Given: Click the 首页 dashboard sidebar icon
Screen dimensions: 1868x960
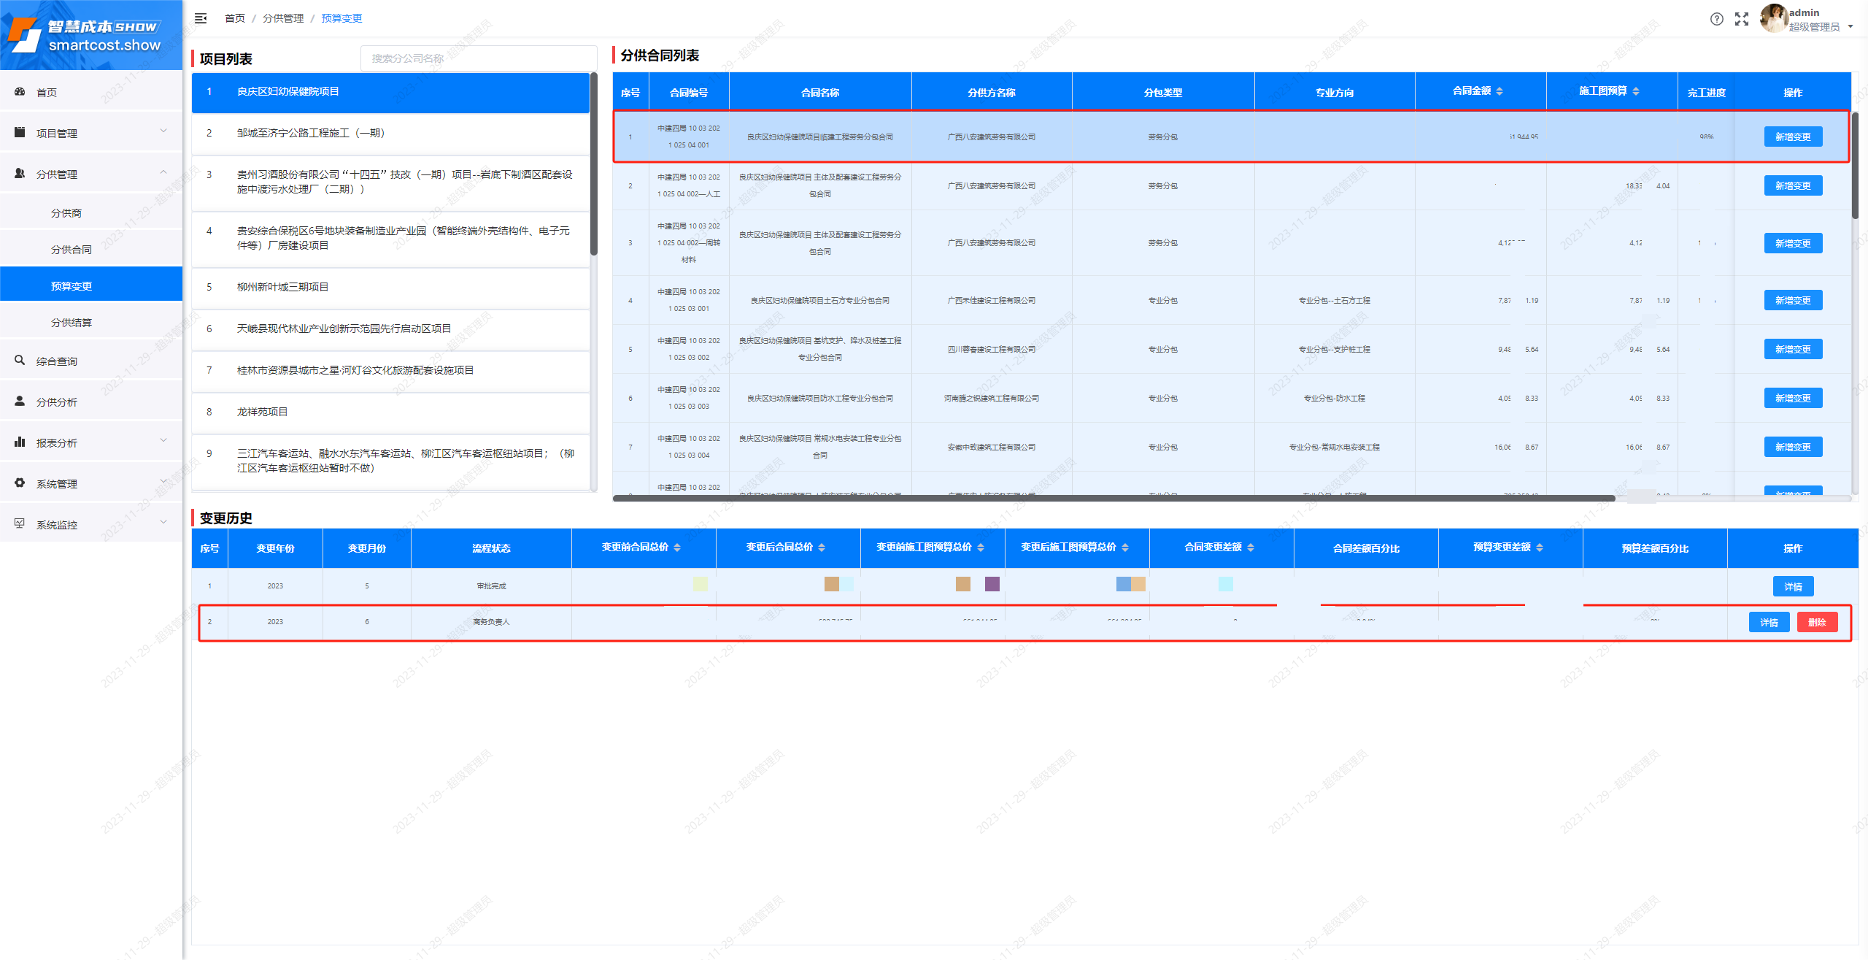Looking at the screenshot, I should click(20, 92).
